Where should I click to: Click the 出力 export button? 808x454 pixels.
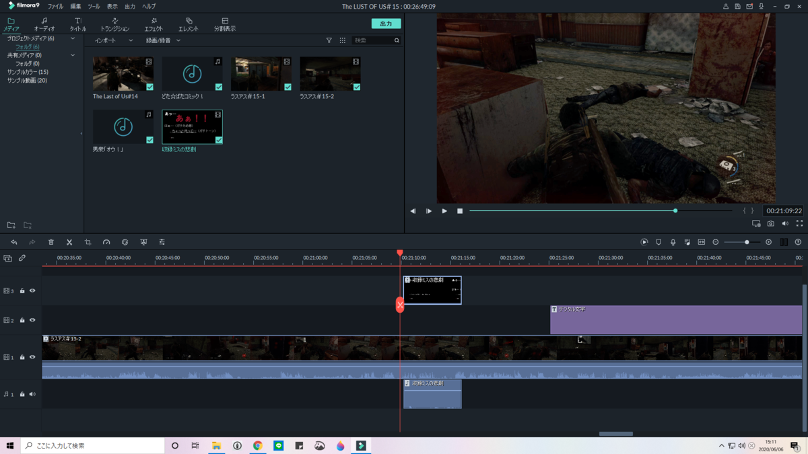386,24
